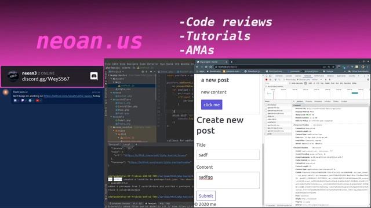Open the IDE File menu
This screenshot has width=371, height=208.
click(108, 64)
